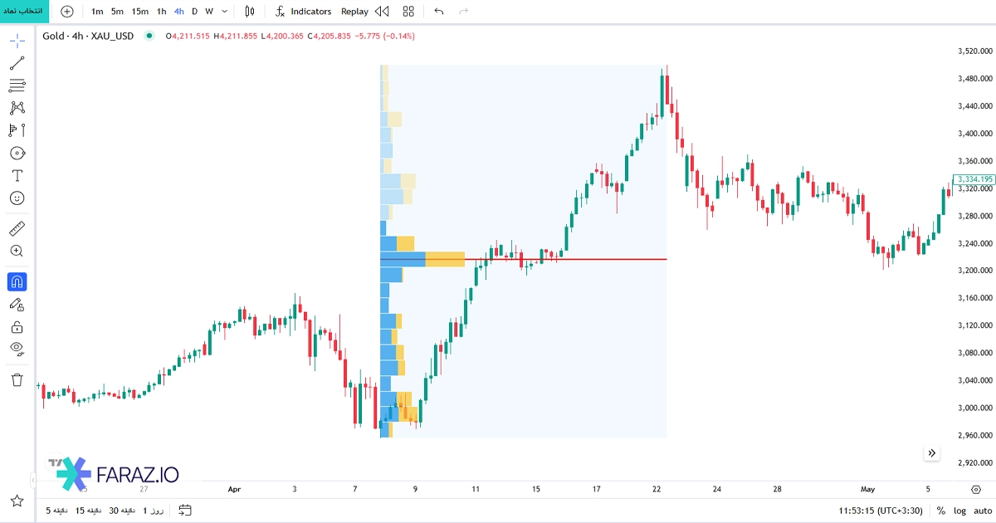Viewport: 996px width, 523px height.
Task: Remove all drawings with the trash icon
Action: pyautogui.click(x=17, y=378)
